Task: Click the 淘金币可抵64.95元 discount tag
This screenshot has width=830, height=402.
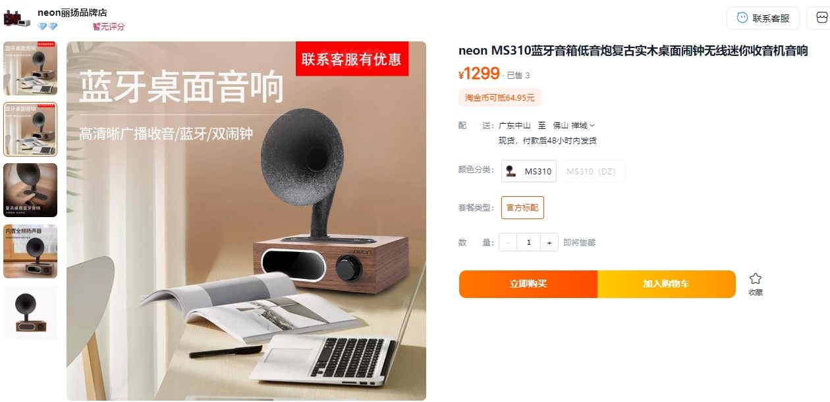Action: pos(500,97)
